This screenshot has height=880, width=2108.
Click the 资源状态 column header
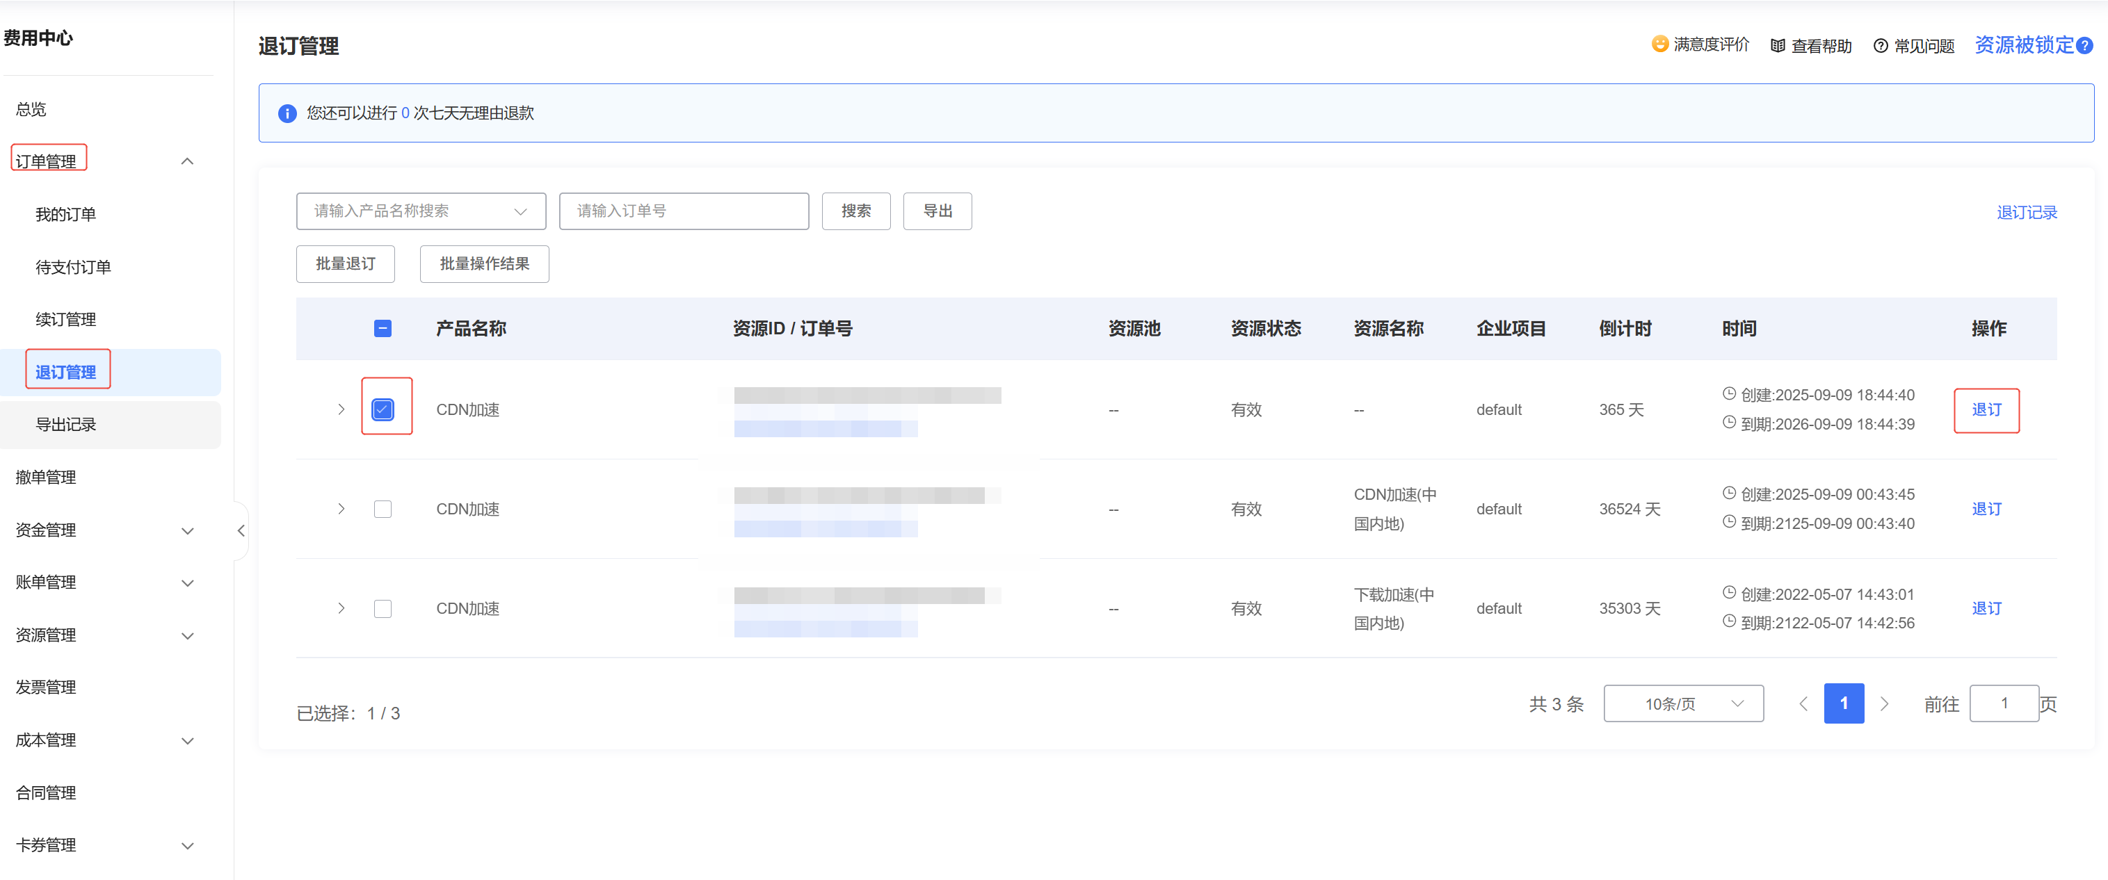click(x=1265, y=329)
